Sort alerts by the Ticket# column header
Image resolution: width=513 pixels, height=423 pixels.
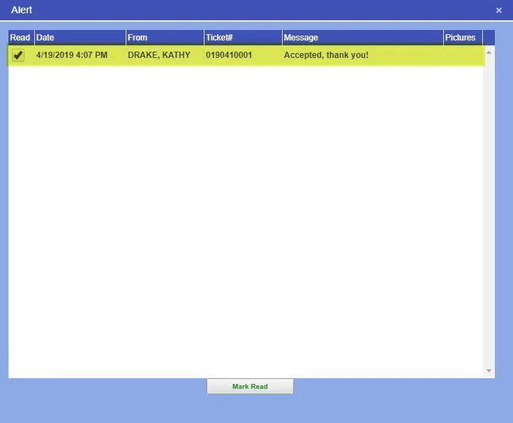[x=243, y=38]
